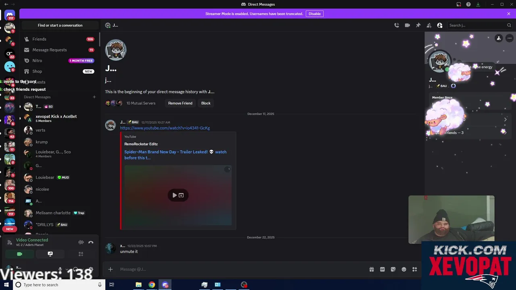516x290 pixels.
Task: Open the Shop
Action: pos(60,71)
